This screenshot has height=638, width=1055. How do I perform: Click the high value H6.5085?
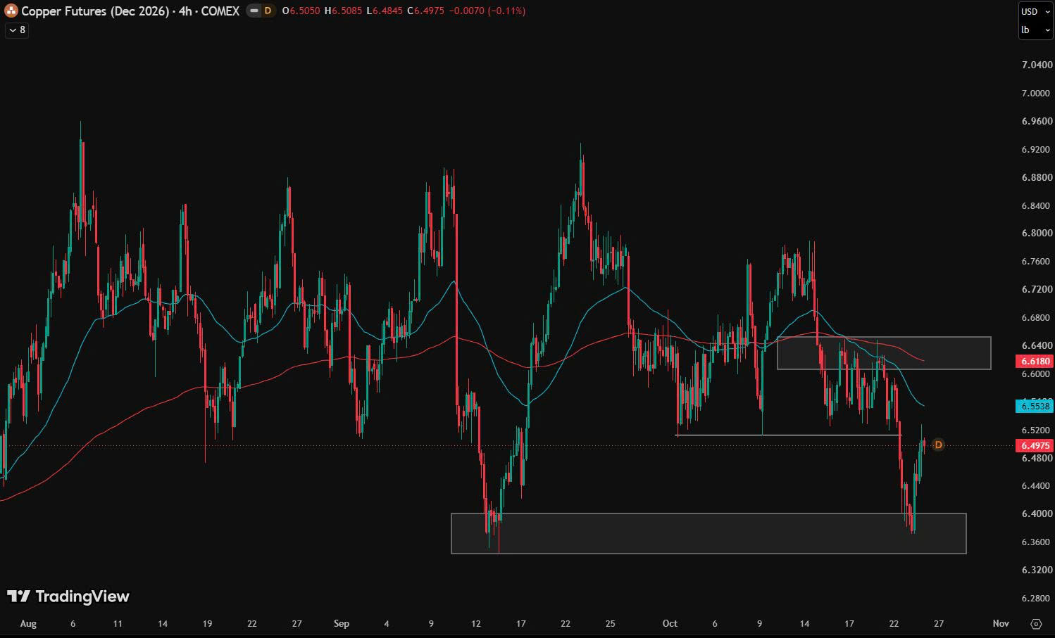(343, 11)
